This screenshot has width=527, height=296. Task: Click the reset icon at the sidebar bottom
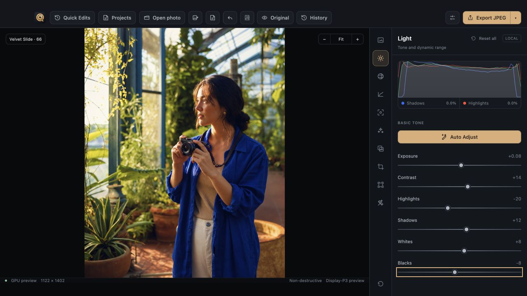pyautogui.click(x=380, y=284)
